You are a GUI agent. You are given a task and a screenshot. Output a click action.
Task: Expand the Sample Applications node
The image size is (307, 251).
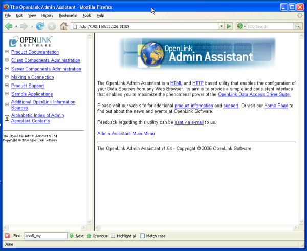click(7, 94)
